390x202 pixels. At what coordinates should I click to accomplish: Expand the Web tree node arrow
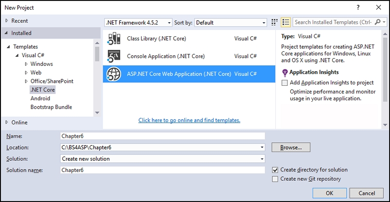[x=26, y=73]
